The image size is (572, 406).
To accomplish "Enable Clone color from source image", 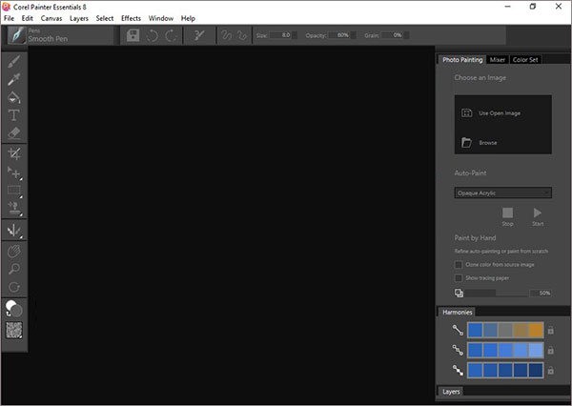I will pos(459,264).
